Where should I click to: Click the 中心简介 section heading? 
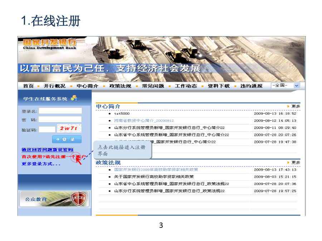coord(108,106)
